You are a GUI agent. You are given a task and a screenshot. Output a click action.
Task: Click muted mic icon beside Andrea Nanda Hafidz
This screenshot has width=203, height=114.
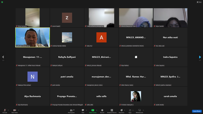point(51,46)
